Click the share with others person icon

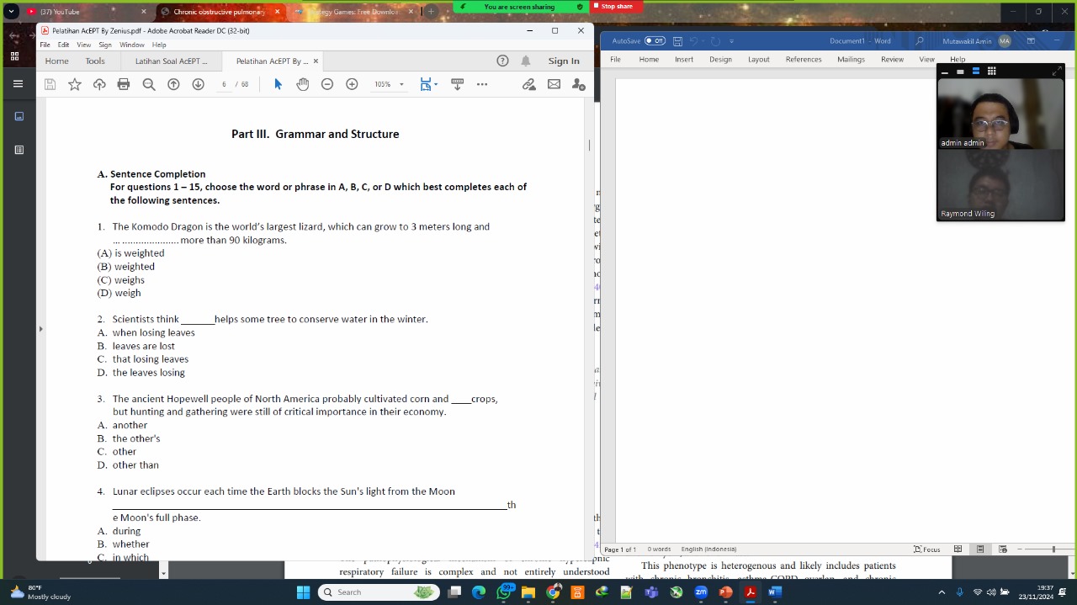[578, 84]
